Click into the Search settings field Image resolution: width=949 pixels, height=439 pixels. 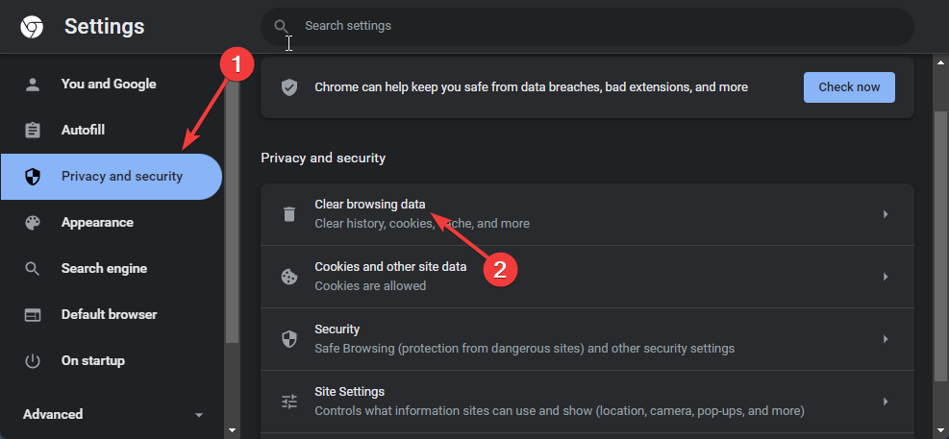(587, 27)
